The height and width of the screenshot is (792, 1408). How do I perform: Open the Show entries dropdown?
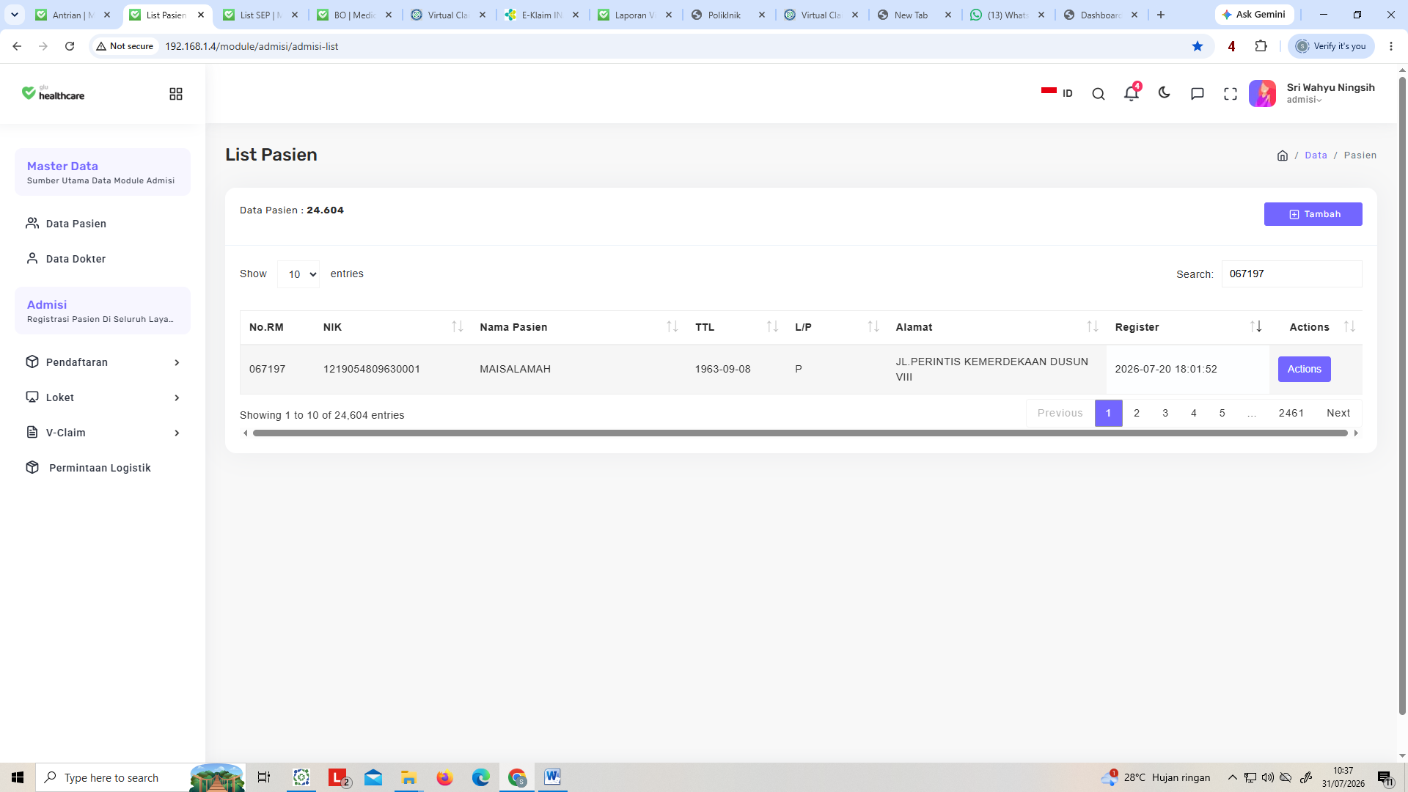298,274
